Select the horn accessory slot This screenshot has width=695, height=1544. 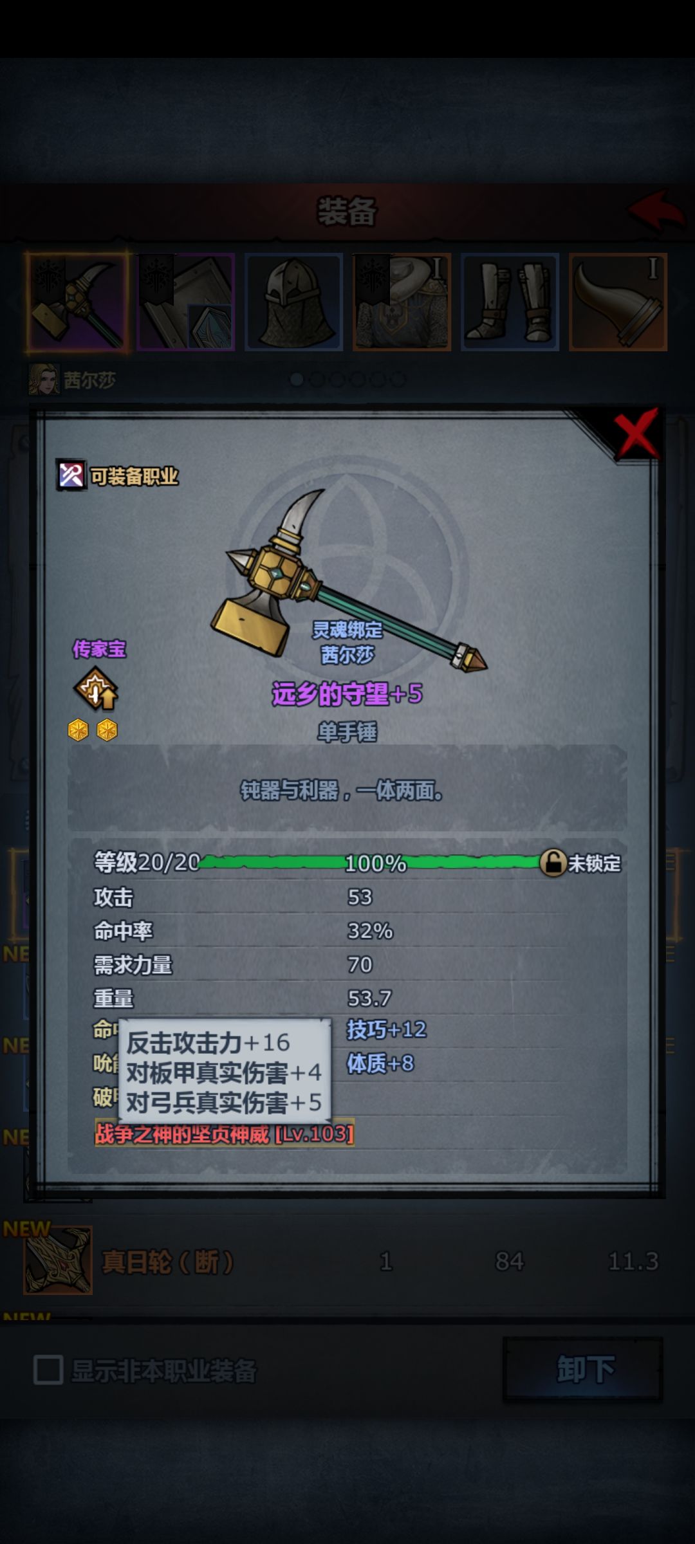point(618,302)
